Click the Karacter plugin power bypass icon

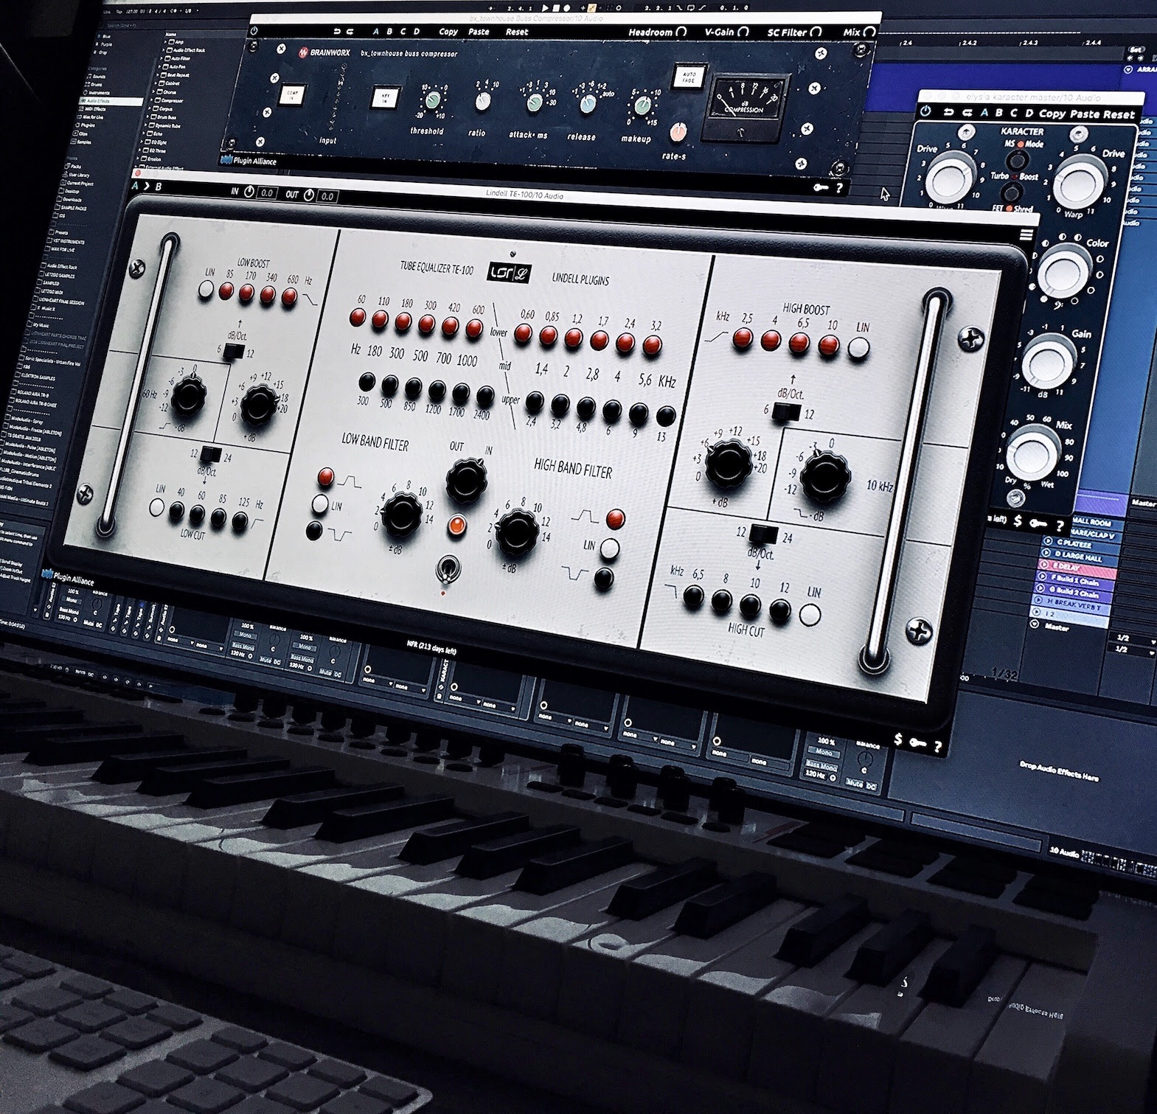click(x=926, y=112)
